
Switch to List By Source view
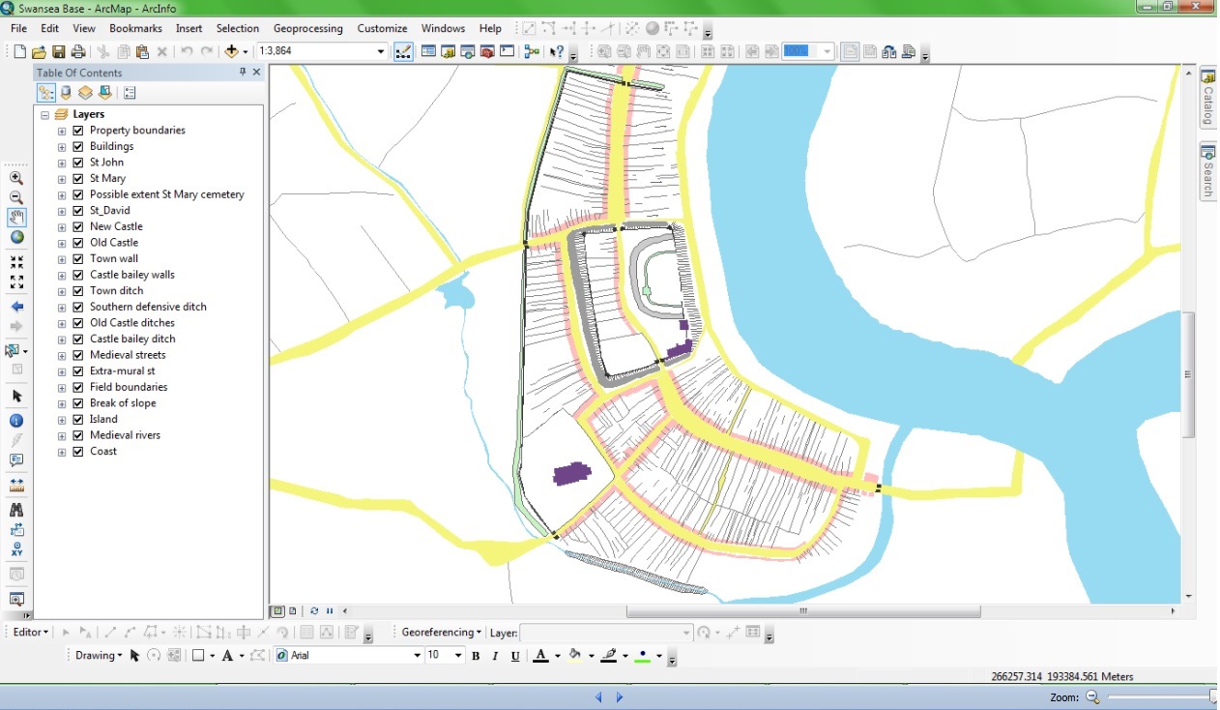point(64,92)
